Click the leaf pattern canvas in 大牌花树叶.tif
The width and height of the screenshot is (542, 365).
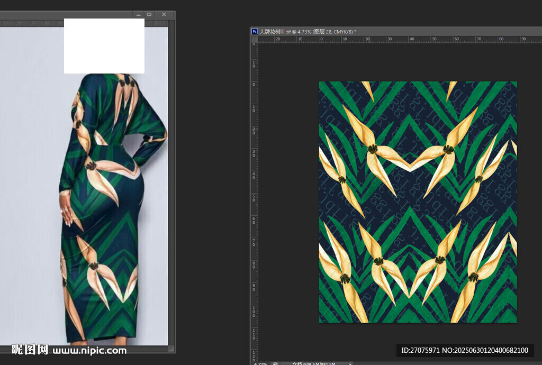(418, 202)
